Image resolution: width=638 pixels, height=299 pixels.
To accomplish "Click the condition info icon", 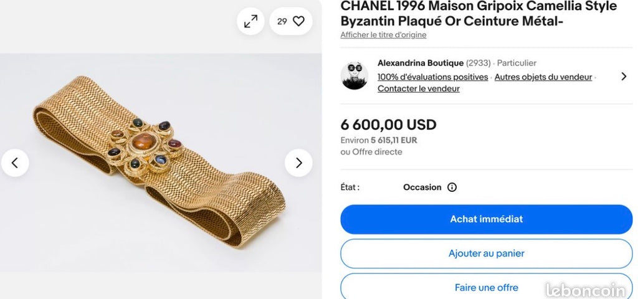I will [452, 187].
